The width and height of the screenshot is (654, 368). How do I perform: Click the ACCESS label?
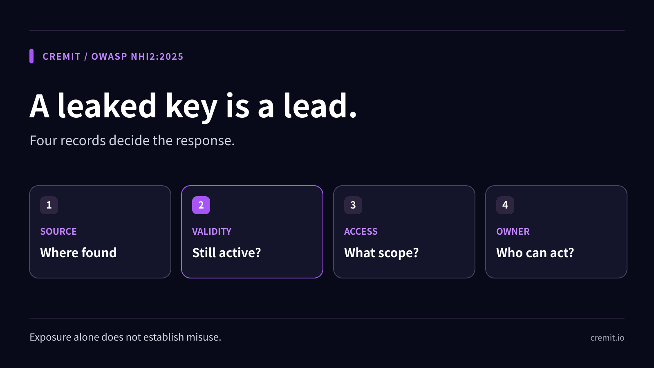pyautogui.click(x=361, y=231)
